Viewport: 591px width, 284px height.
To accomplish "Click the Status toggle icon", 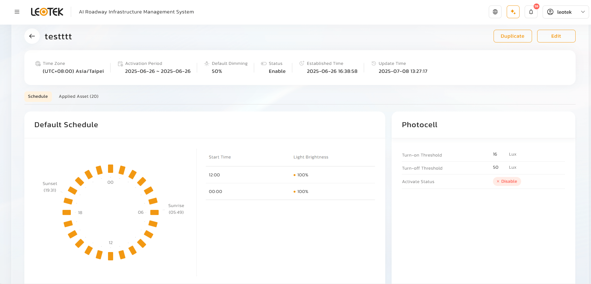I will (264, 64).
